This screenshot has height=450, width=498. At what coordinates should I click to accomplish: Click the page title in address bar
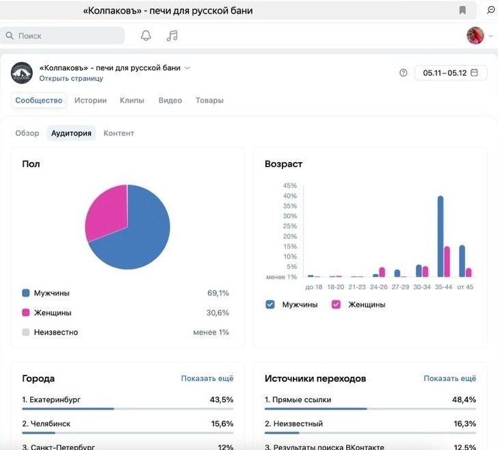pyautogui.click(x=168, y=10)
